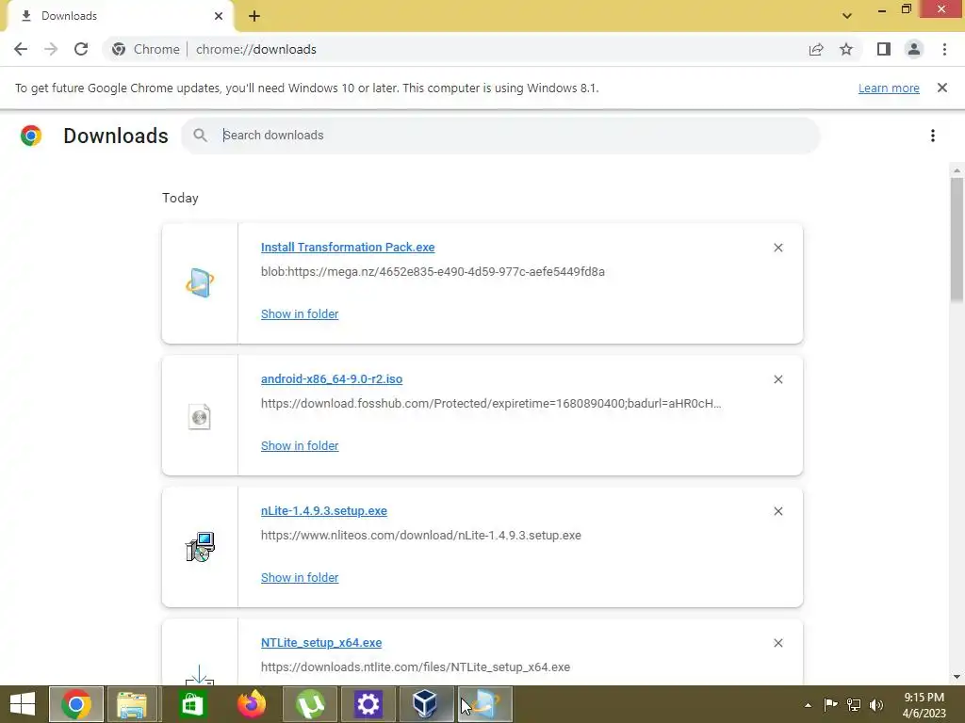This screenshot has width=965, height=723.
Task: Reload the downloads page
Action: 81,49
